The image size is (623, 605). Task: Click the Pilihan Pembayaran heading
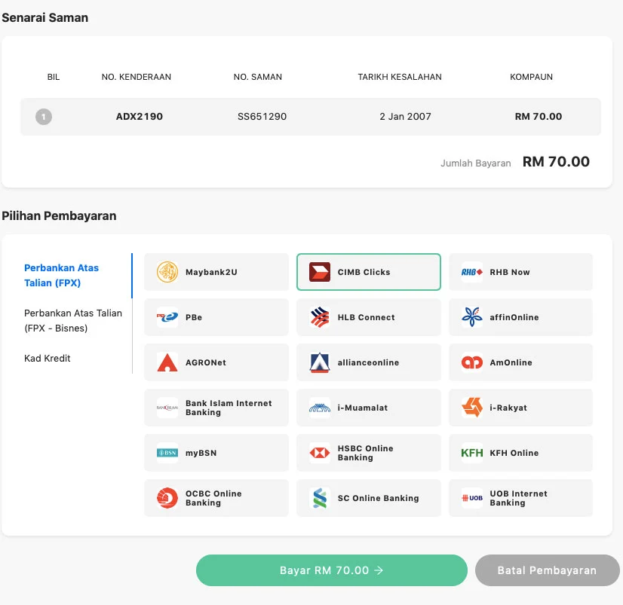click(x=59, y=216)
